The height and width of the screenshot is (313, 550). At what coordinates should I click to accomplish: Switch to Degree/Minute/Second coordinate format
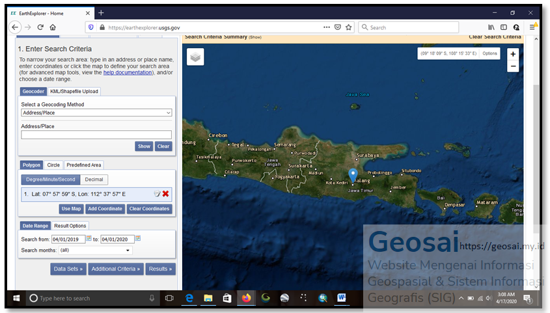[x=51, y=180]
